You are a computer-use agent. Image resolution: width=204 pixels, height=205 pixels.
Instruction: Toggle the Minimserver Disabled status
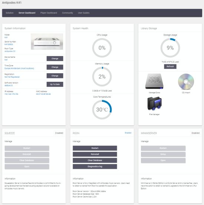[x=195, y=133]
